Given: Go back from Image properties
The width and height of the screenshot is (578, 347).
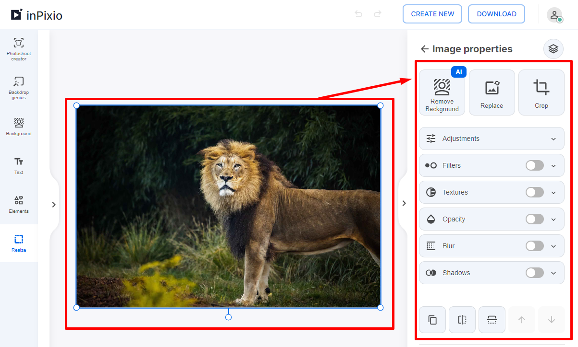Looking at the screenshot, I should (425, 49).
